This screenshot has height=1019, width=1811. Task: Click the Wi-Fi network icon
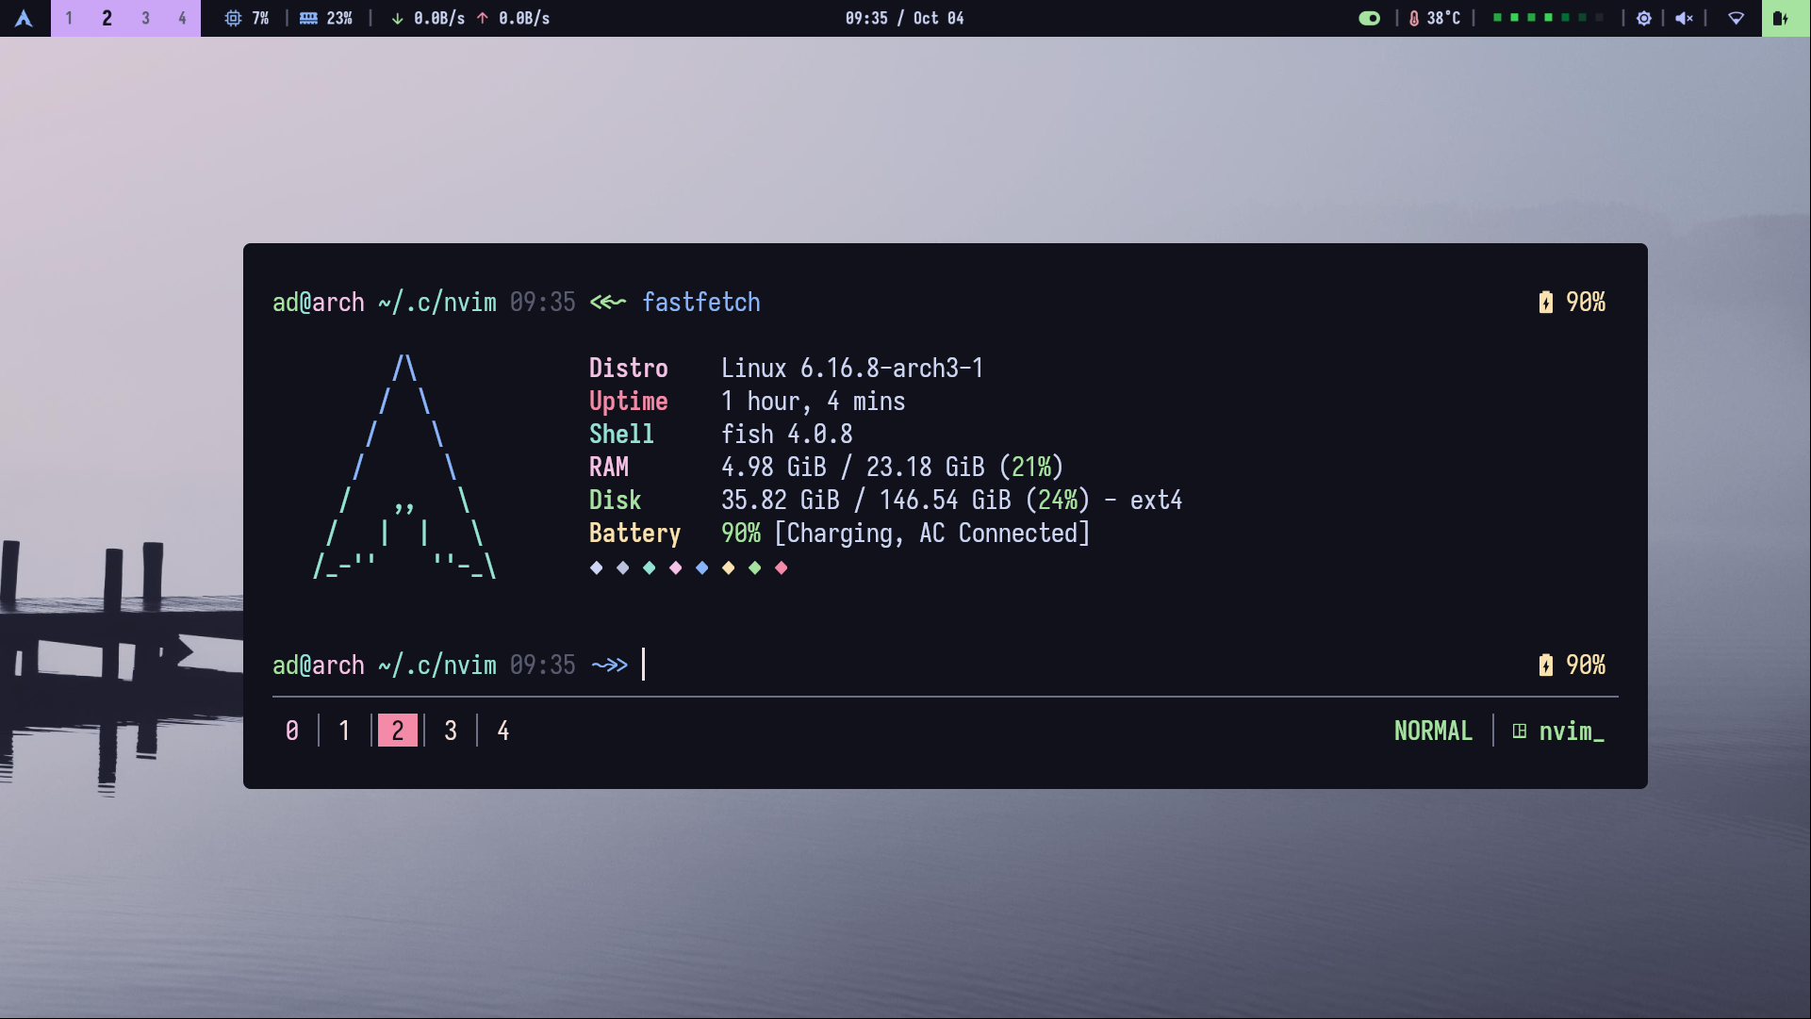pos(1736,18)
